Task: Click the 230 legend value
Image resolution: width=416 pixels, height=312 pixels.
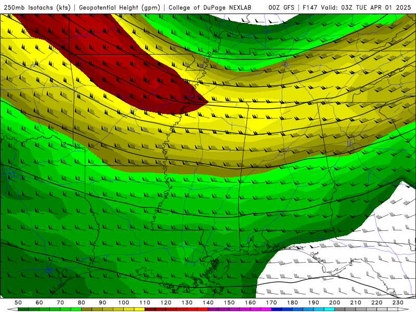Action: tap(398, 303)
